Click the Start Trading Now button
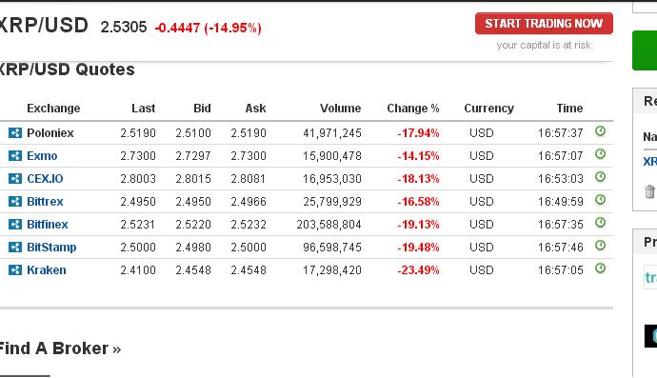 [x=544, y=24]
